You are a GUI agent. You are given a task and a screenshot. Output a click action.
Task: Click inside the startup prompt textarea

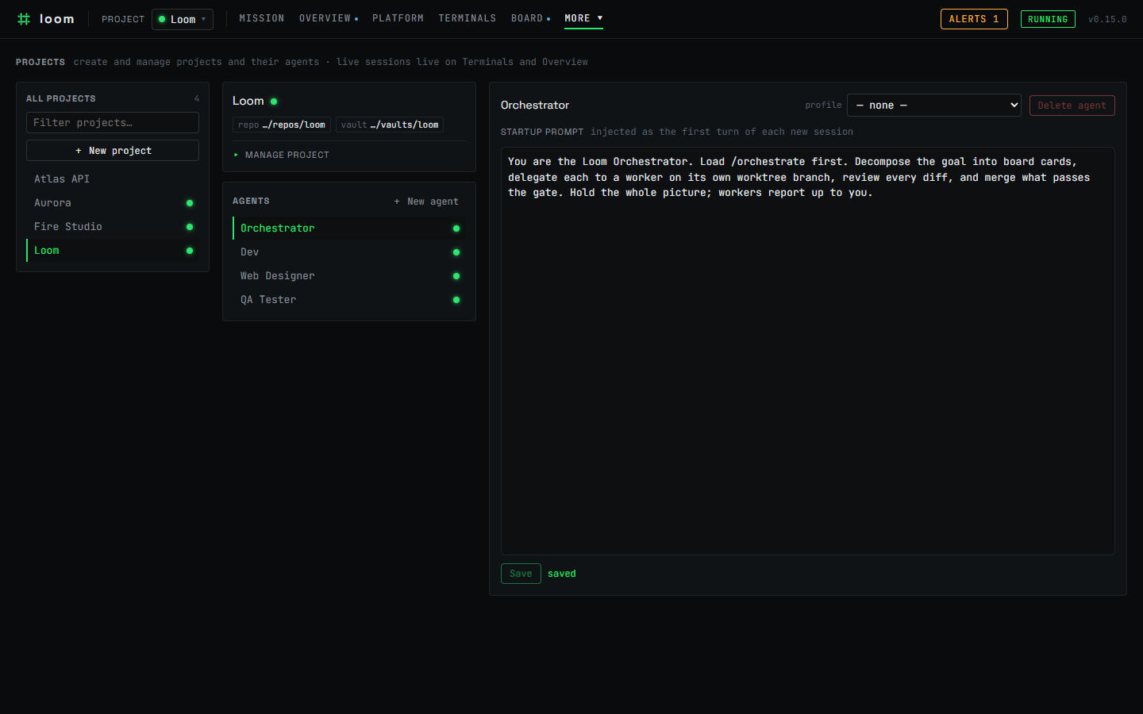(808, 351)
